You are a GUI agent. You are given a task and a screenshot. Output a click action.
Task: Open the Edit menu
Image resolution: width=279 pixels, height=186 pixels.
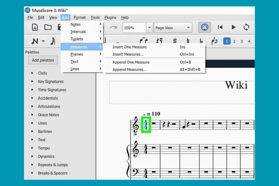click(x=41, y=17)
